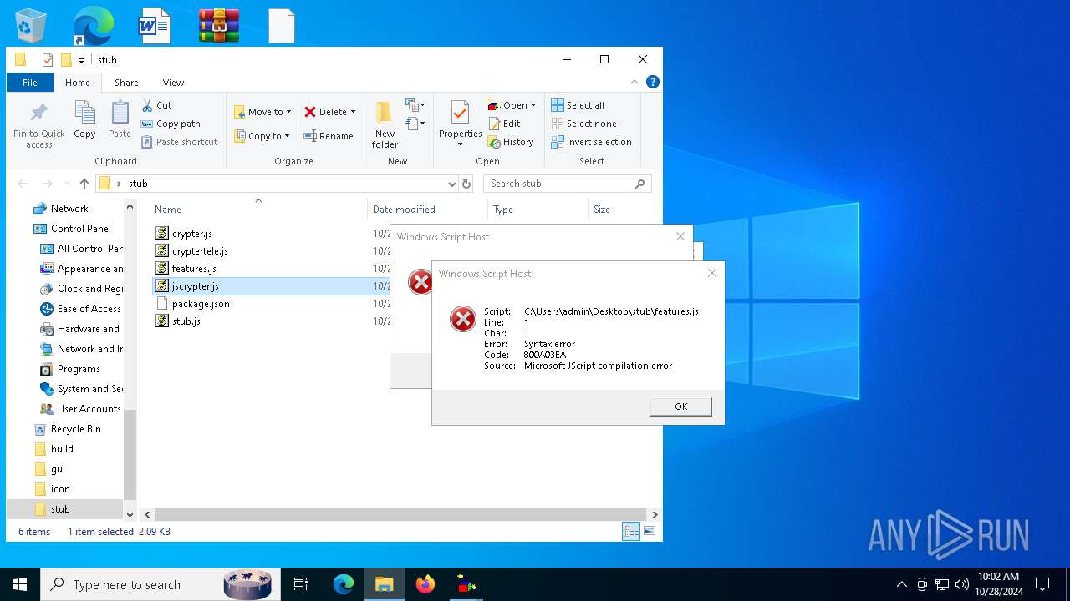Close the back Windows Script Host dialog
Screen dimensions: 1070x601
[680, 236]
